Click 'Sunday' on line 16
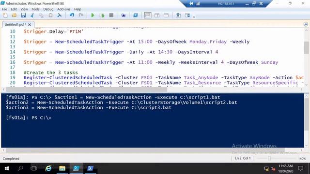The width and height of the screenshot is (310, 174). pos(269,62)
